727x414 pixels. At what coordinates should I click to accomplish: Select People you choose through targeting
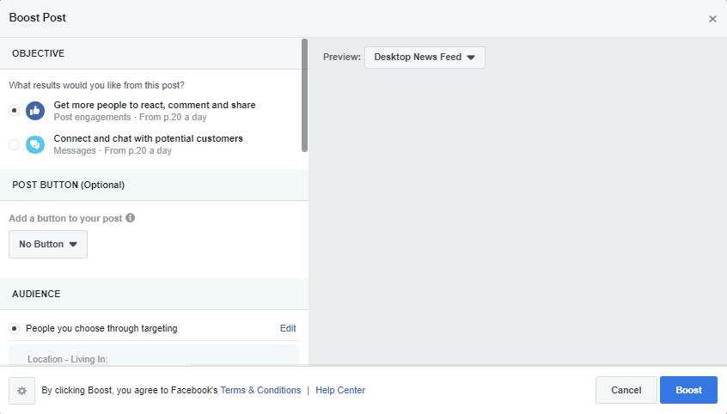(14, 328)
